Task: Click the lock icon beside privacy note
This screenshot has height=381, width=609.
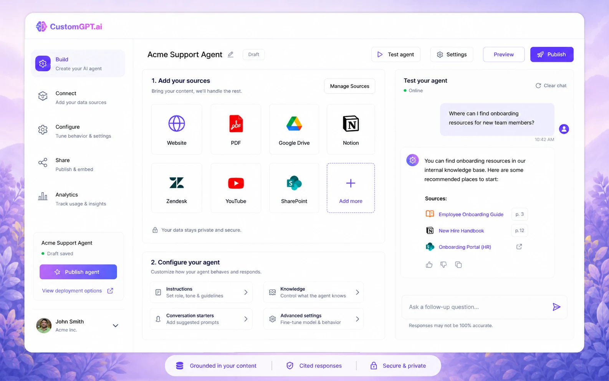Action: pyautogui.click(x=155, y=230)
